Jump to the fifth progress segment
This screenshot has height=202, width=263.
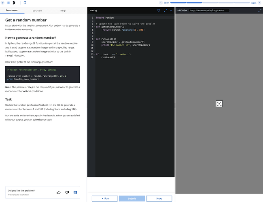[x=242, y=3]
